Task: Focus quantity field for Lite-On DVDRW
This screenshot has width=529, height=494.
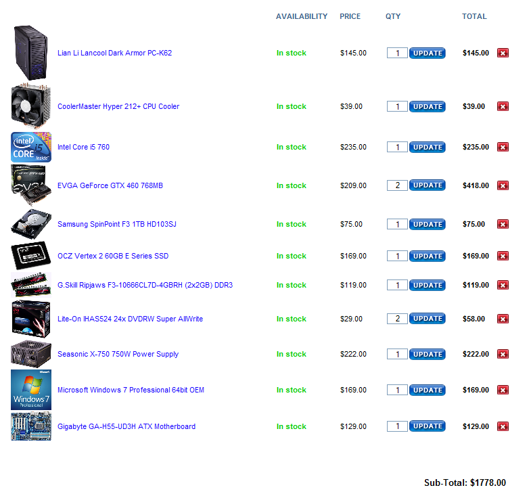Action: point(397,319)
